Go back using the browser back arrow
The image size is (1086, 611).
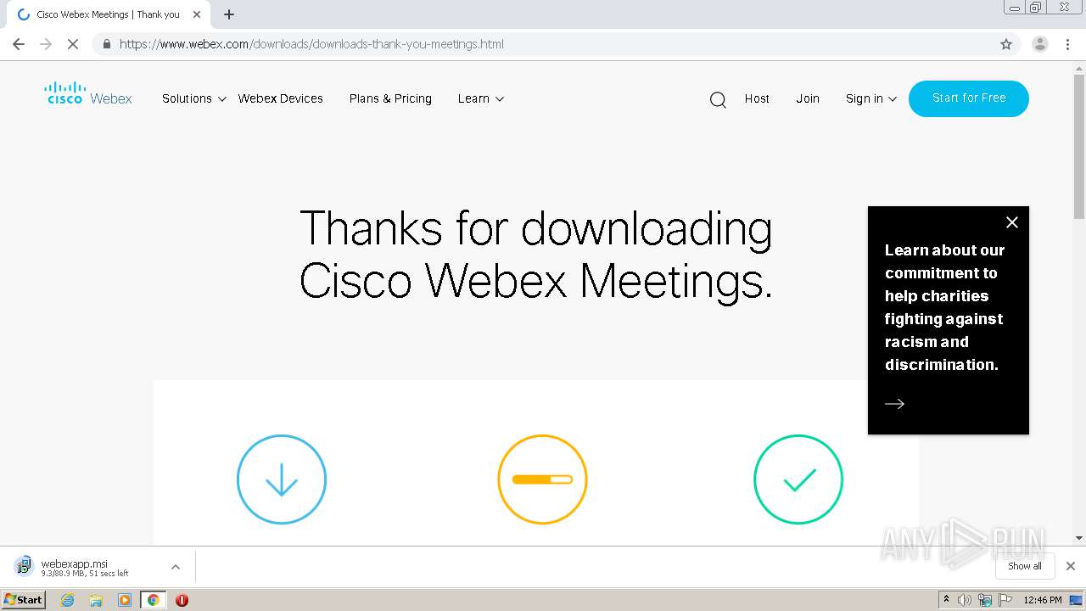tap(19, 44)
